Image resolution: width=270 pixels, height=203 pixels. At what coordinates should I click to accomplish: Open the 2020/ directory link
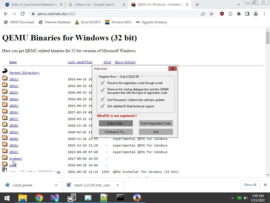coord(14,139)
